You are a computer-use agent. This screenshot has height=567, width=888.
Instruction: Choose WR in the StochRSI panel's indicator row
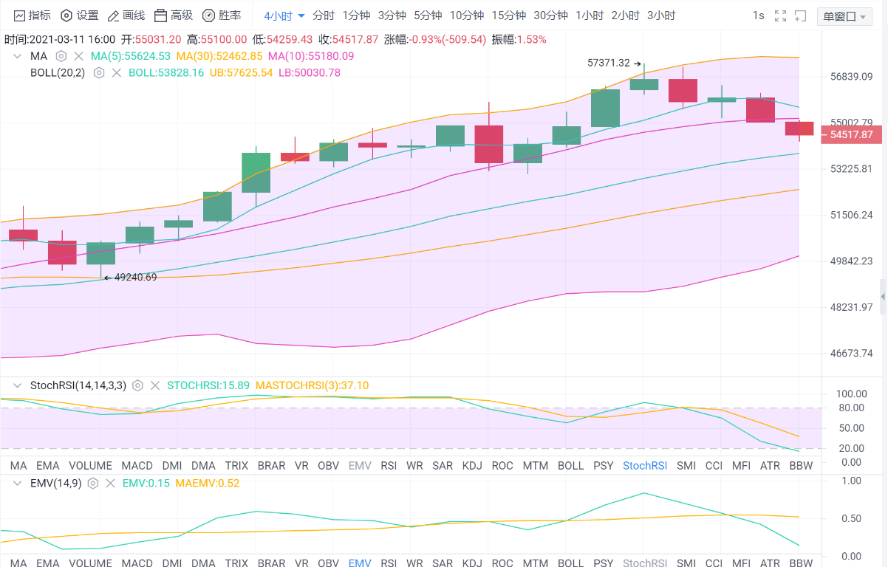(x=414, y=466)
